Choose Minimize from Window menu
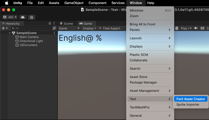 (150, 10)
